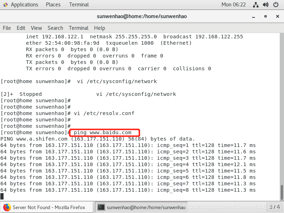Viewport: 284px width, 213px height.
Task: Click 'vi /etc/resolv.conf' command text
Action: [x=104, y=113]
